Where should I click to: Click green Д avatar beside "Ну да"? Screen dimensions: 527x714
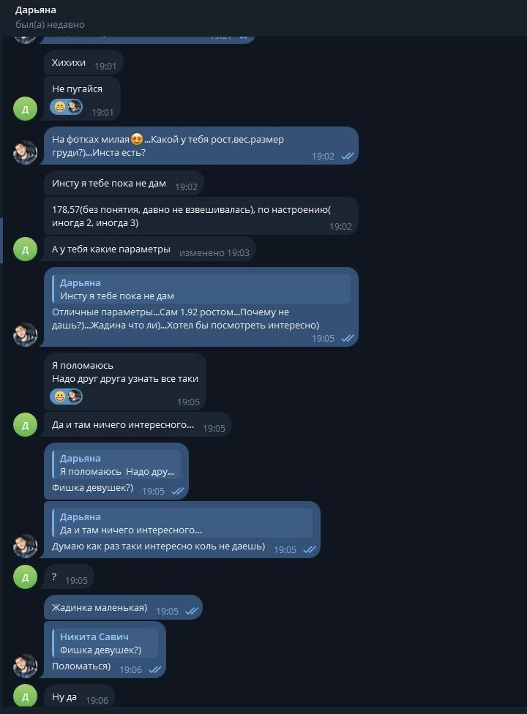(x=26, y=697)
